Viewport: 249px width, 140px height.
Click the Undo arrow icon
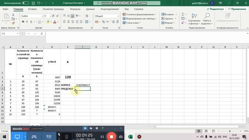point(39,3)
